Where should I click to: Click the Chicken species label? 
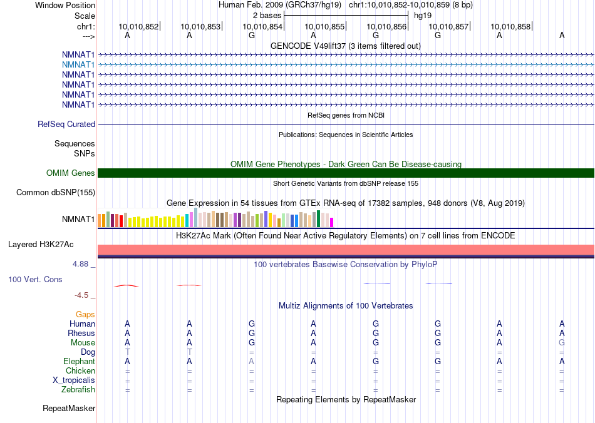tap(80, 370)
